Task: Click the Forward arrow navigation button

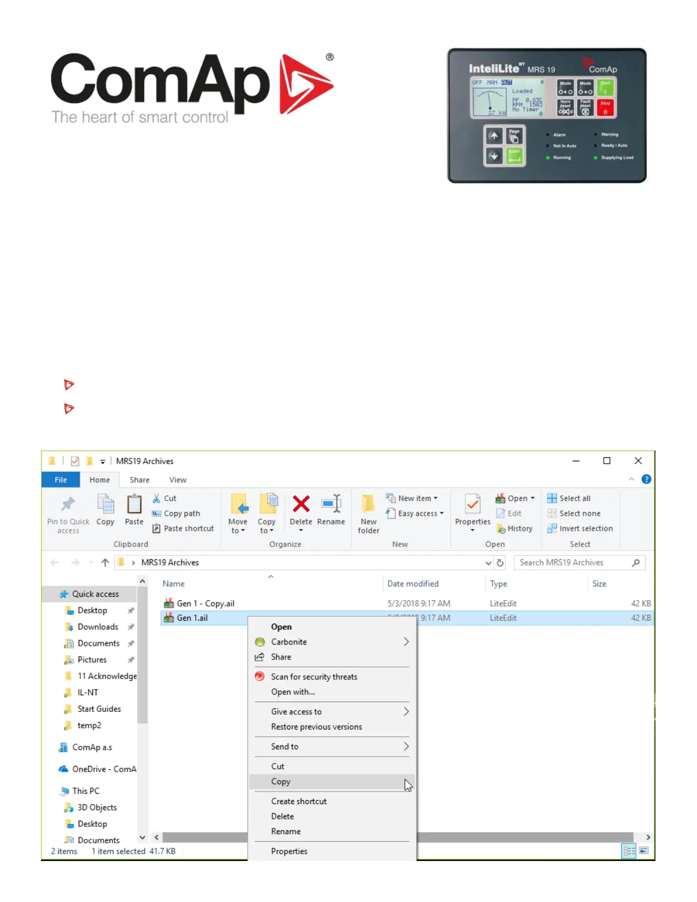Action: tap(75, 563)
